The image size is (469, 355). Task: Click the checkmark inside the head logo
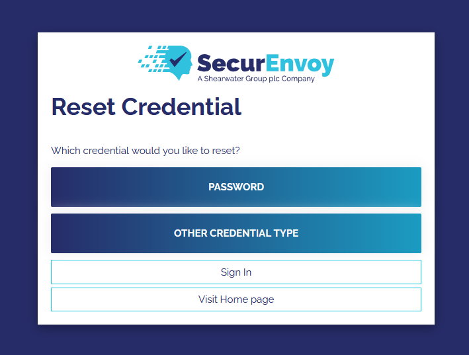[x=179, y=59]
